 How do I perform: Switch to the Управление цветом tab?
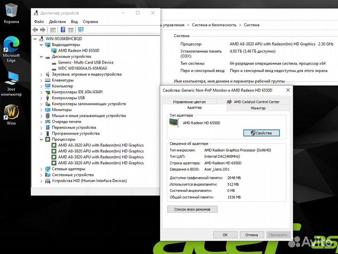[189, 102]
